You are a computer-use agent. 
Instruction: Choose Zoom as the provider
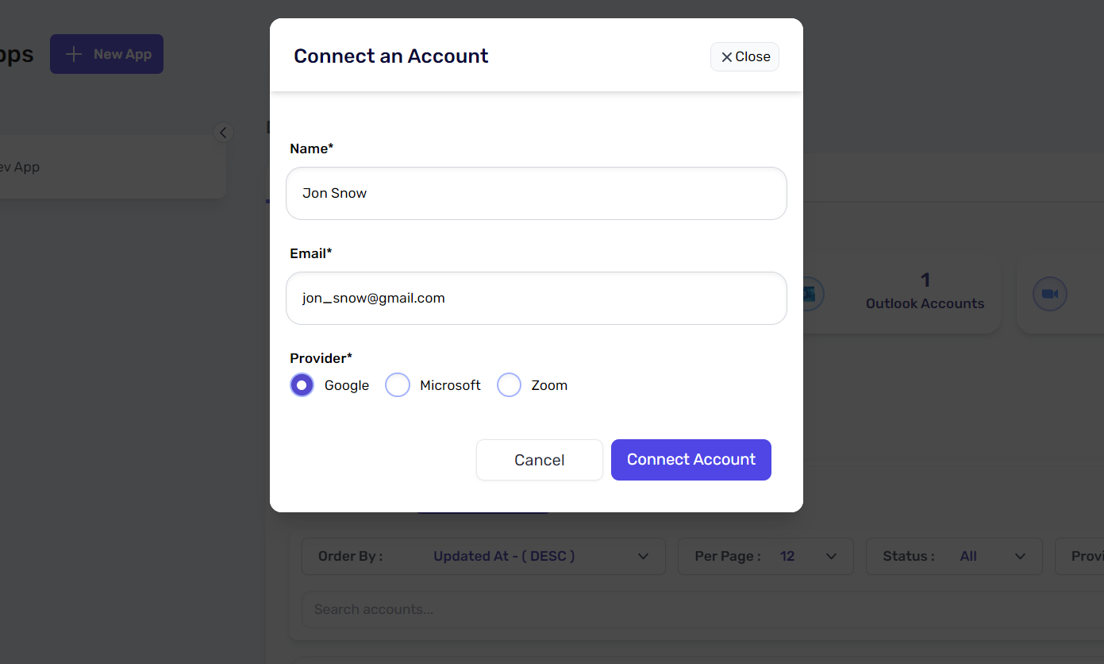pyautogui.click(x=509, y=385)
